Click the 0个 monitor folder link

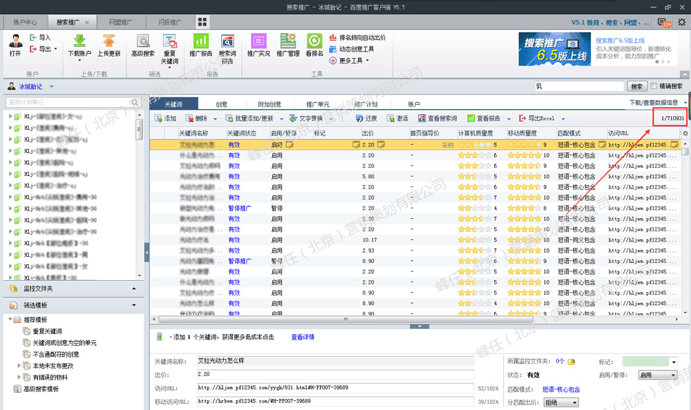560,361
